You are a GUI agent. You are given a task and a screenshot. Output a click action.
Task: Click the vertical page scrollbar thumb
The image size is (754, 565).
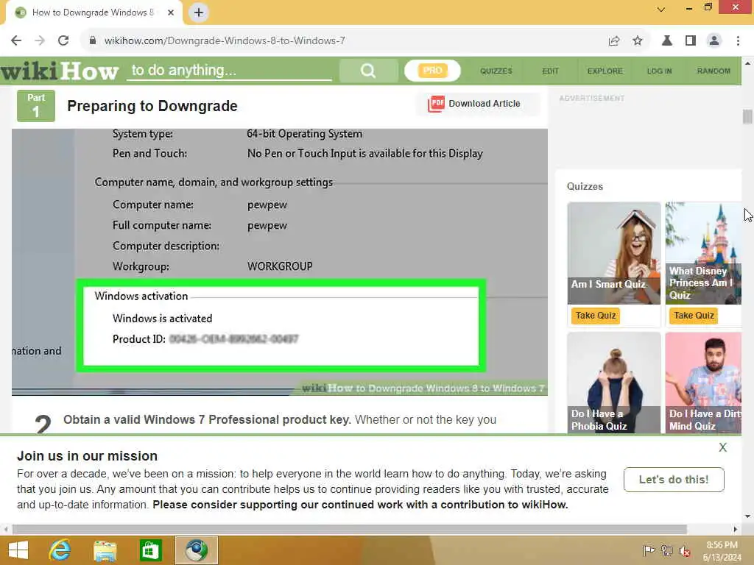[x=747, y=117]
